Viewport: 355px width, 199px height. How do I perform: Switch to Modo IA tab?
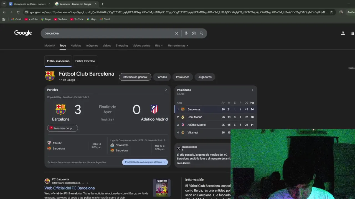[50, 46]
